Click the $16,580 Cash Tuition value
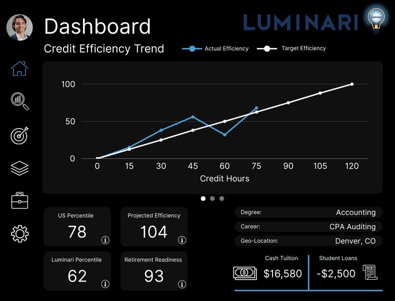Image resolution: width=395 pixels, height=301 pixels. pos(282,274)
